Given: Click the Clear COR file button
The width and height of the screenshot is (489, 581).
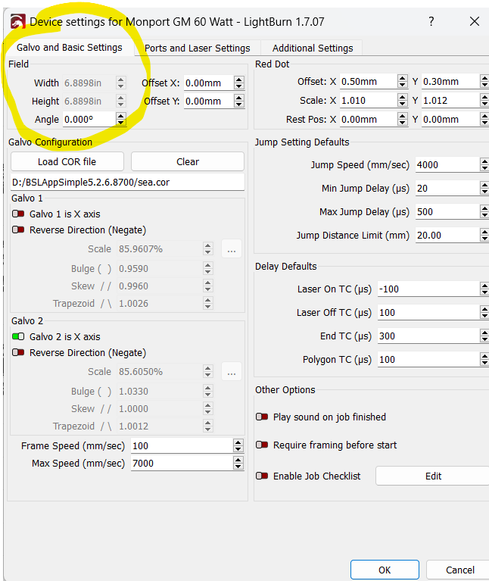Looking at the screenshot, I should click(188, 161).
